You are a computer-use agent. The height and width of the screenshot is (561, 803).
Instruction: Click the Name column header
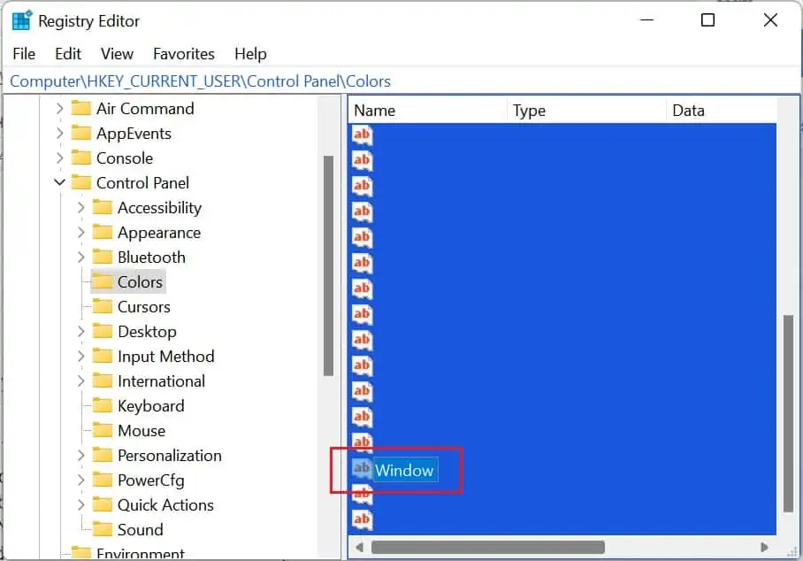[x=374, y=110]
